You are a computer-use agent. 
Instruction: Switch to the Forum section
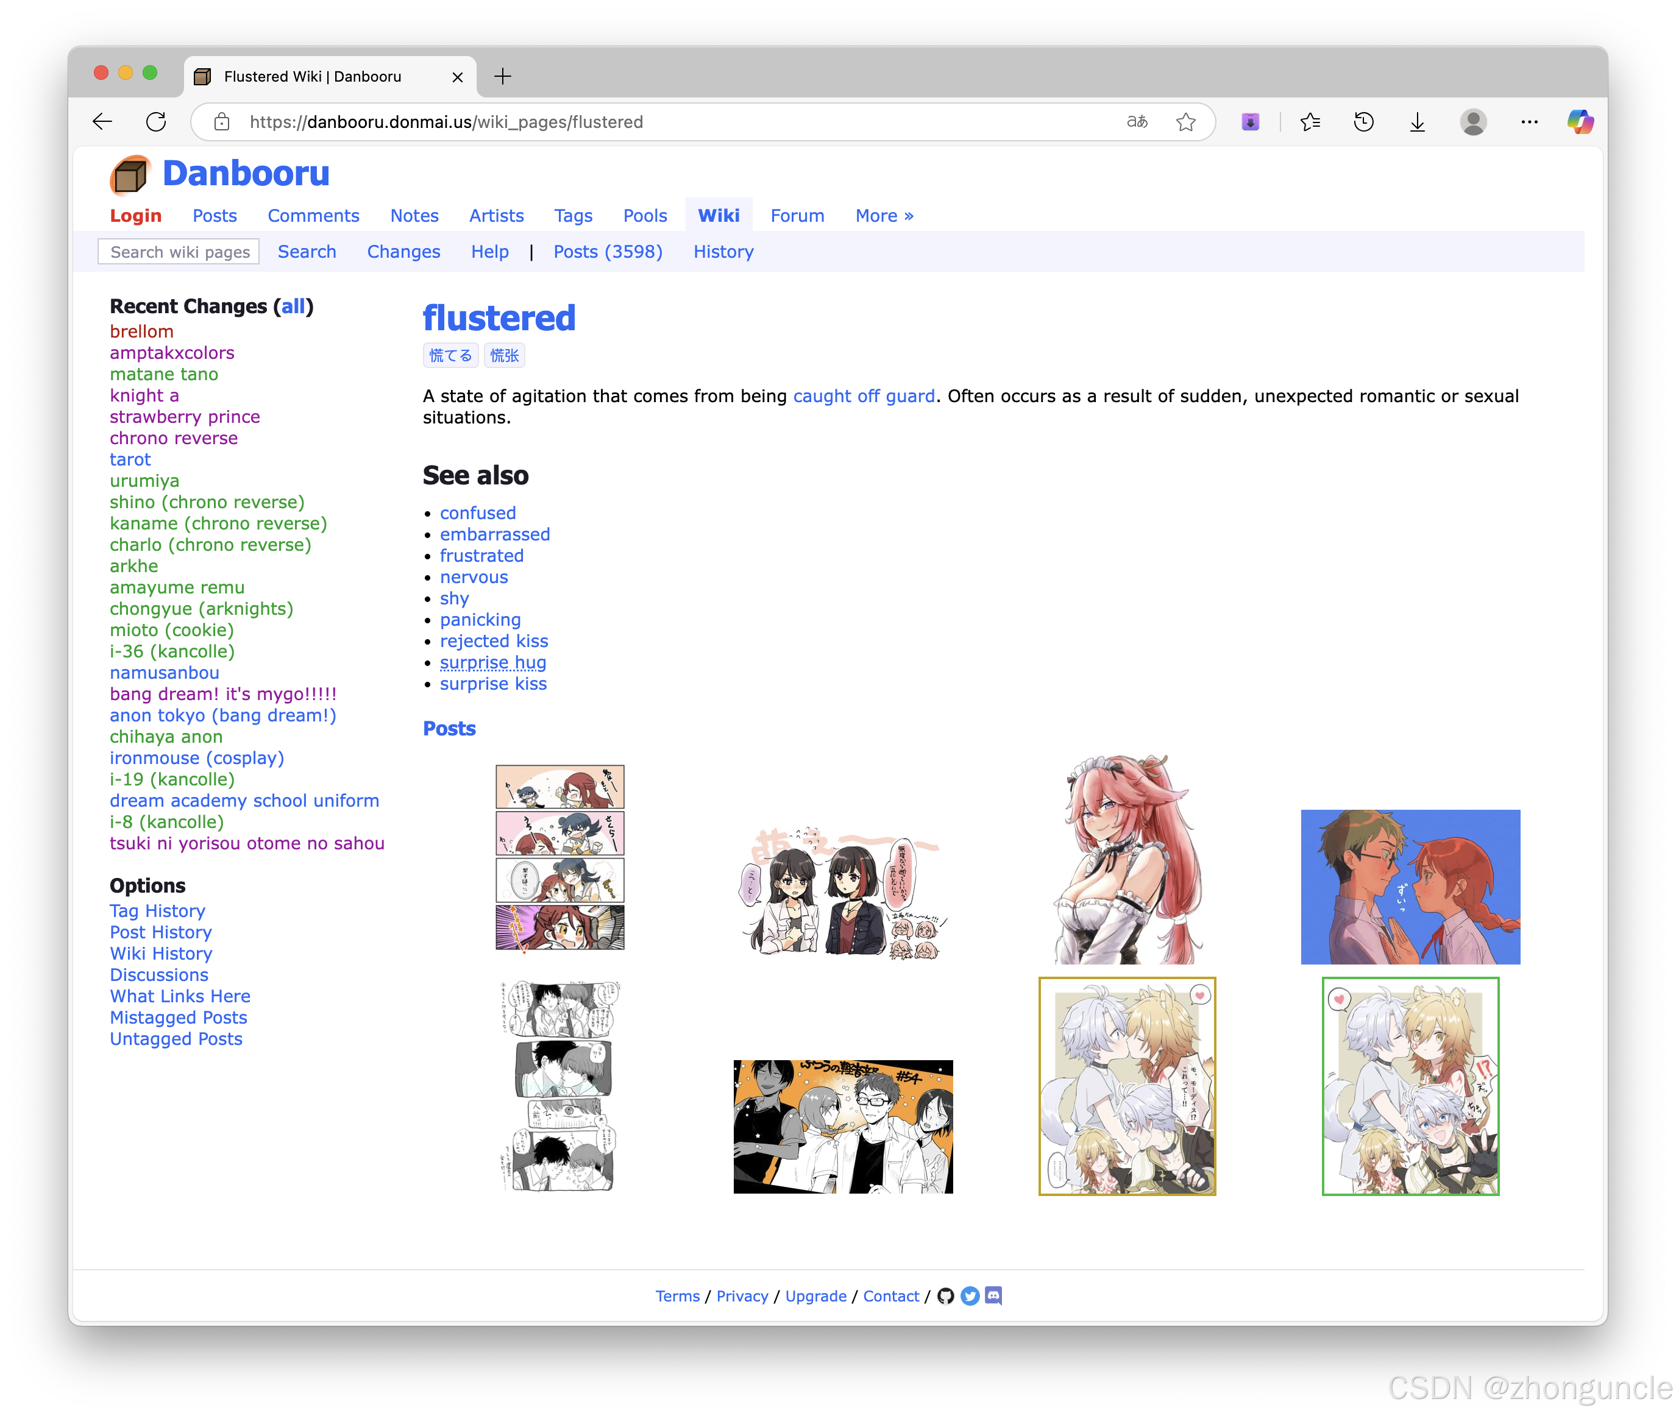point(797,215)
